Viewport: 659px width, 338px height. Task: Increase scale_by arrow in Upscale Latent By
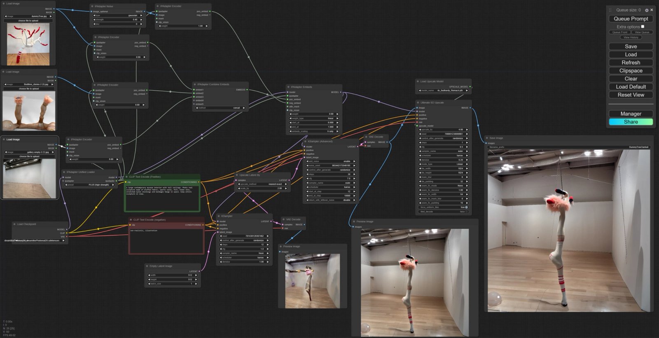click(285, 189)
